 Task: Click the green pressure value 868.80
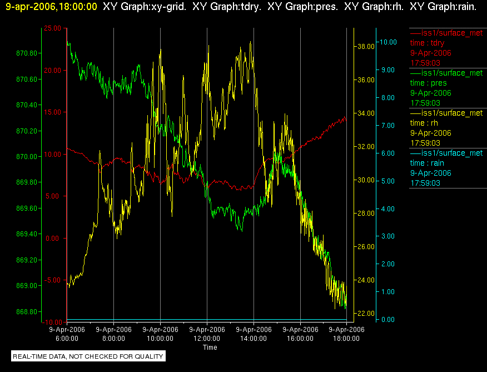click(26, 311)
